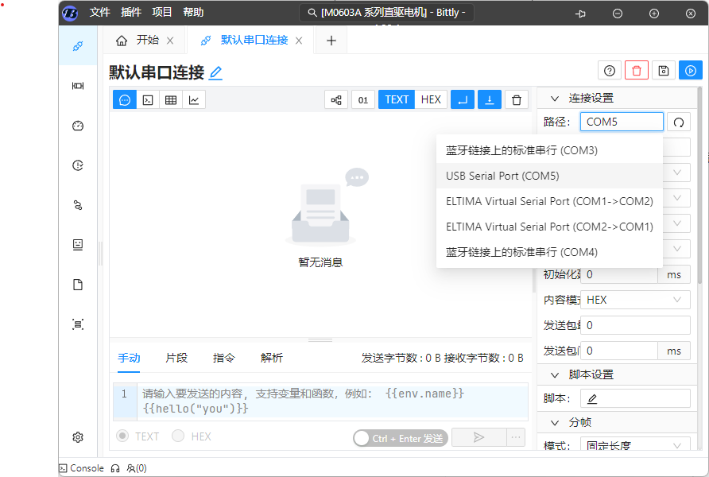Collapse the 连接设置 section
709x477 pixels.
[x=555, y=99]
